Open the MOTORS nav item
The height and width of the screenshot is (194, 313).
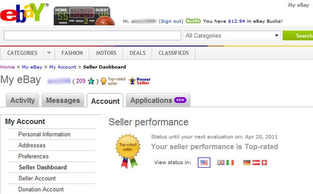106,53
